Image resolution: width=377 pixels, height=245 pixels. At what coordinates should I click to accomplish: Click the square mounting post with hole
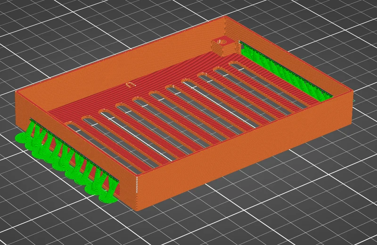tap(222, 46)
